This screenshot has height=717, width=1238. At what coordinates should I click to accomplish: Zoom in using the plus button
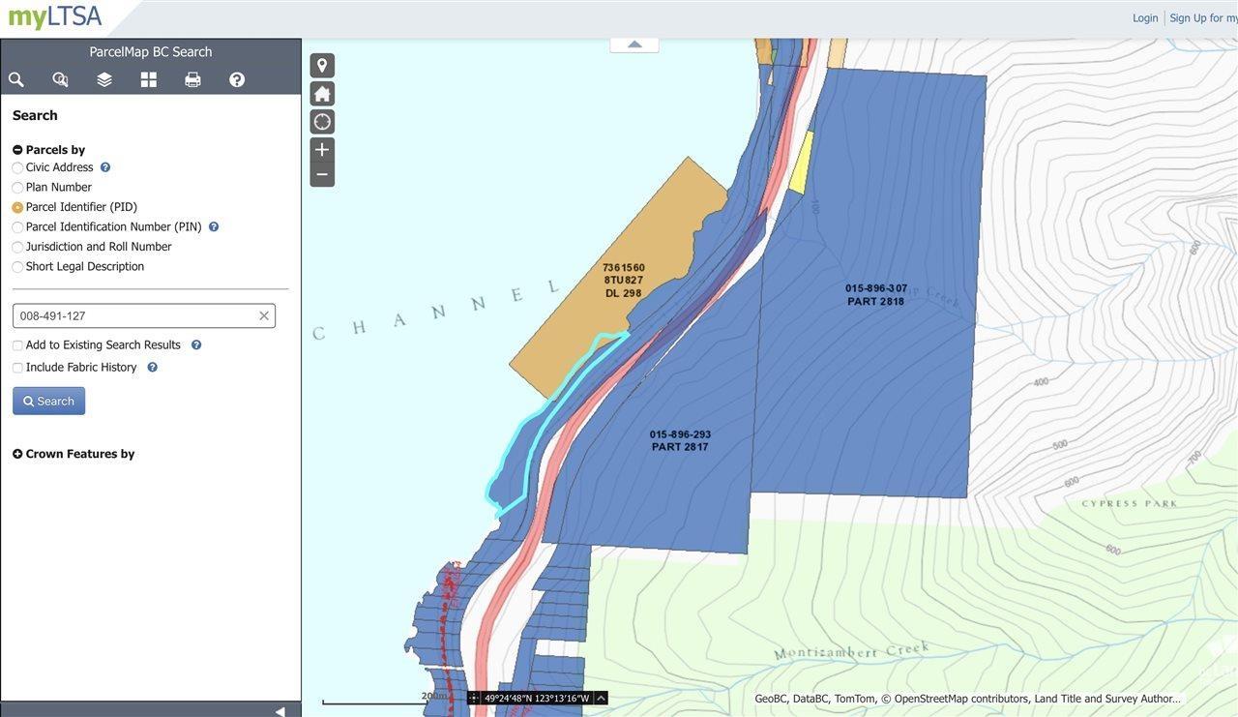tap(322, 150)
